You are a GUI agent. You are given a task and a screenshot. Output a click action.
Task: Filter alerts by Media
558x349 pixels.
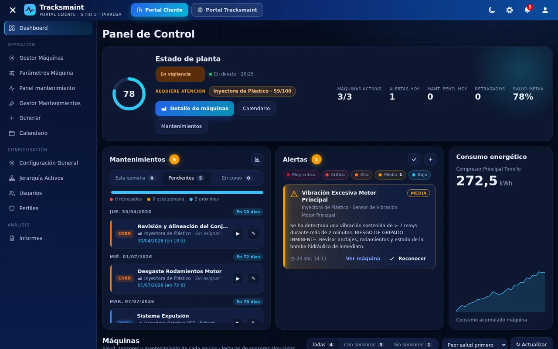391,175
